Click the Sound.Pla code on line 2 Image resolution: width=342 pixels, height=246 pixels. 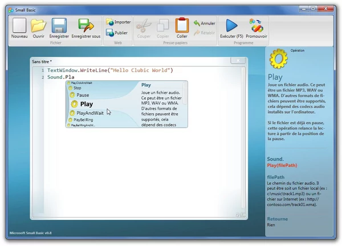click(61, 77)
